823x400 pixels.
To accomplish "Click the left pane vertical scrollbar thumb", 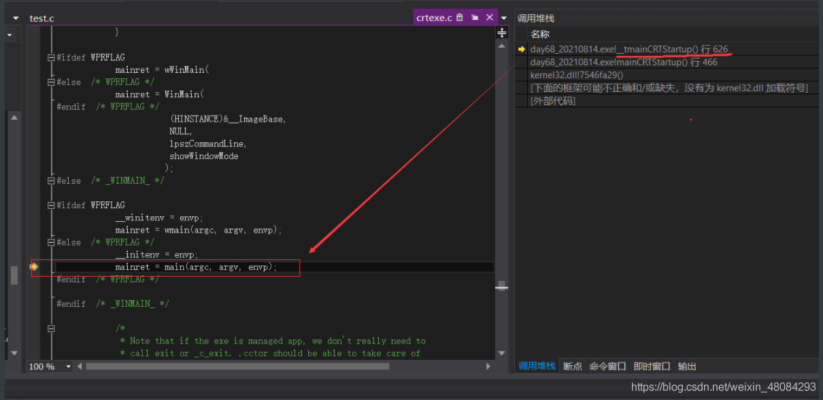I will (x=14, y=275).
